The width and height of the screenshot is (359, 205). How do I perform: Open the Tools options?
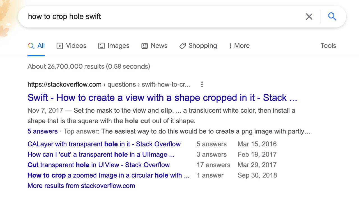point(328,46)
